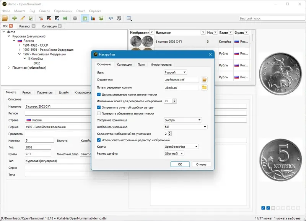Expand the Памятная (юбилейная) tree node

pos(9,68)
